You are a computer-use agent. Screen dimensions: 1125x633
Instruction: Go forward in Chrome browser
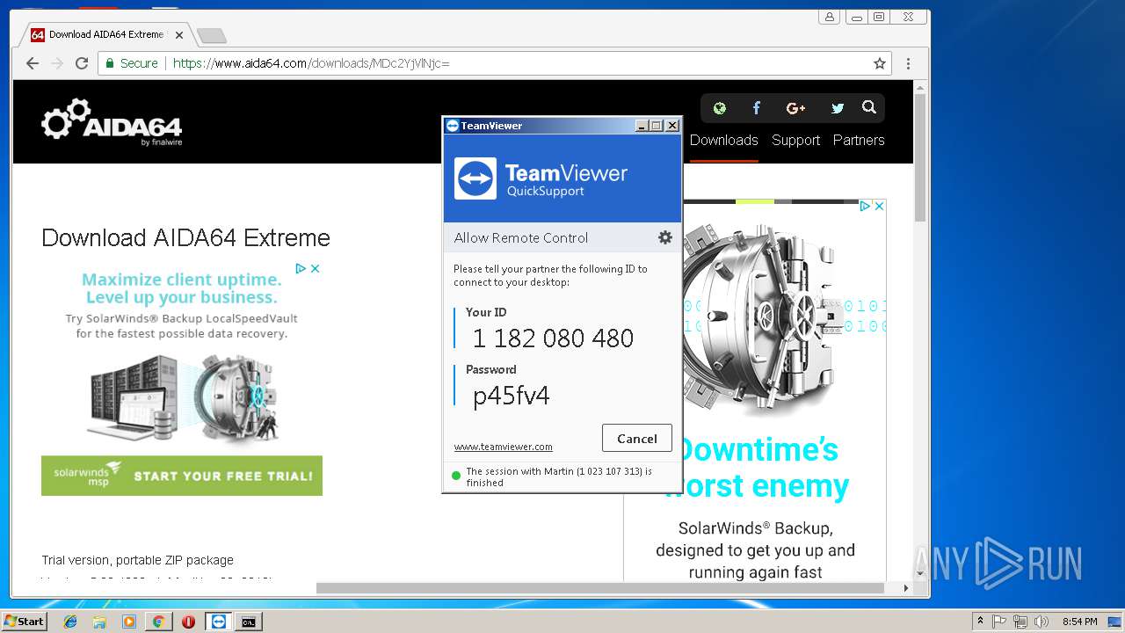[57, 63]
